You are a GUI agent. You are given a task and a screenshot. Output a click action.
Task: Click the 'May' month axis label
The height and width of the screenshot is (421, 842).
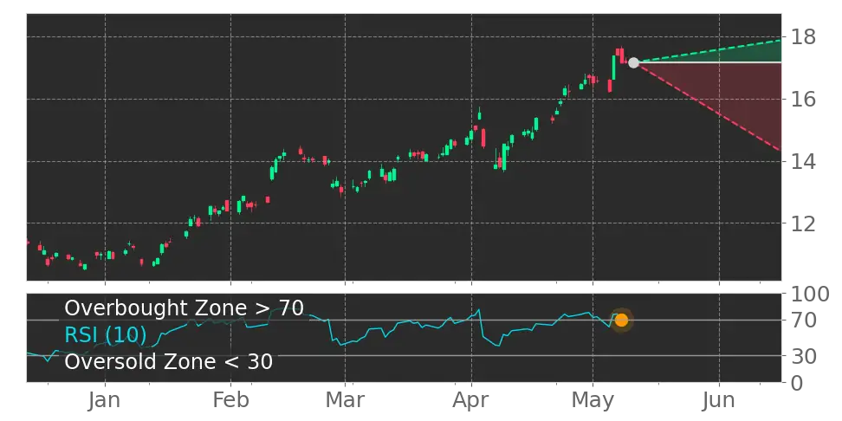(x=593, y=401)
